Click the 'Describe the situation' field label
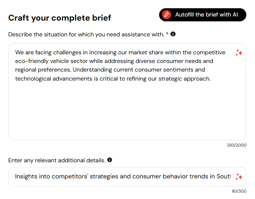Viewport: 255px width, 199px height. (x=88, y=34)
